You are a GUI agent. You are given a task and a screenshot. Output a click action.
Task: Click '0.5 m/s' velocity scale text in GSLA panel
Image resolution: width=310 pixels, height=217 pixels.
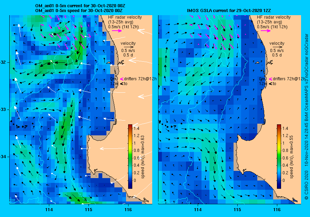[277, 51]
